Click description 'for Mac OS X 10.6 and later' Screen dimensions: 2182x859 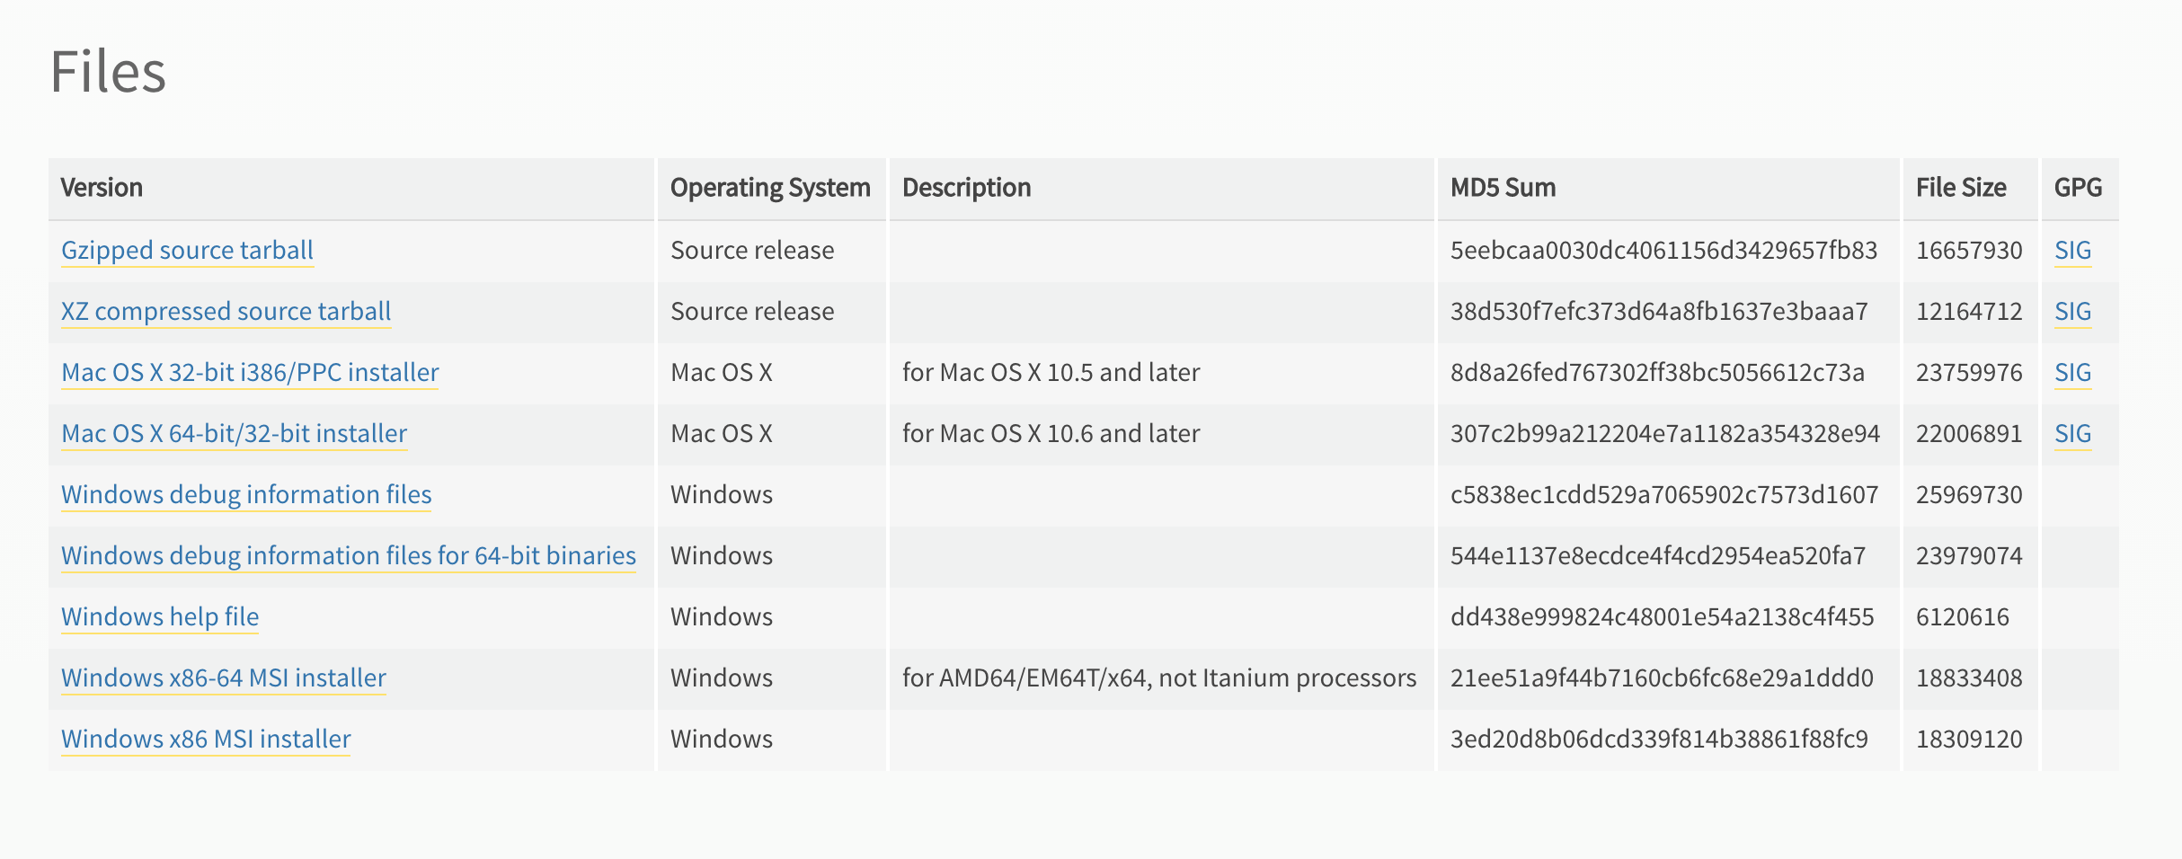pos(1051,433)
